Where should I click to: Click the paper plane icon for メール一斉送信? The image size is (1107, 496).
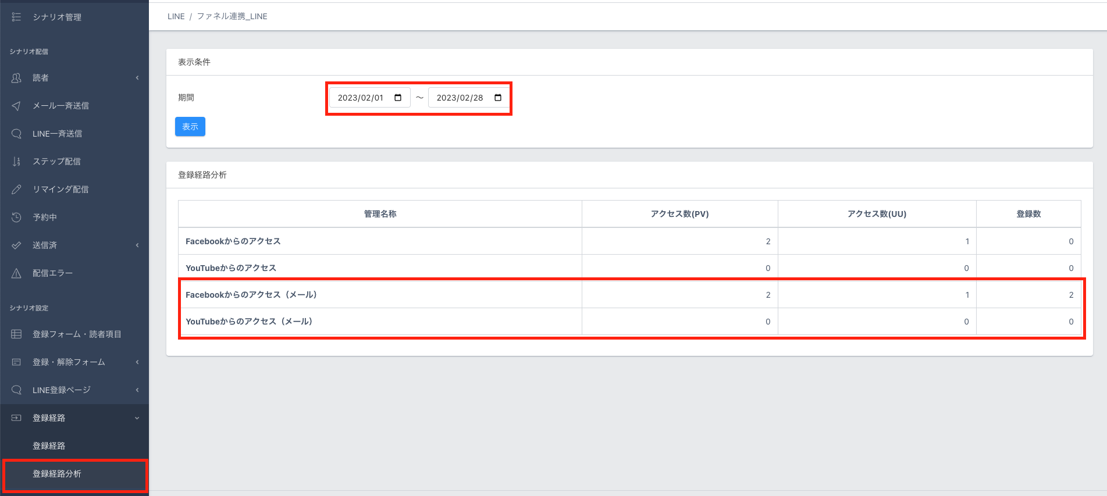(16, 106)
